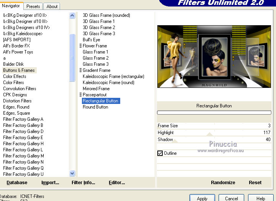Viewport: 276px width, 201px height.
Task: Click the category list scroll down arrow
Action: pos(72,173)
